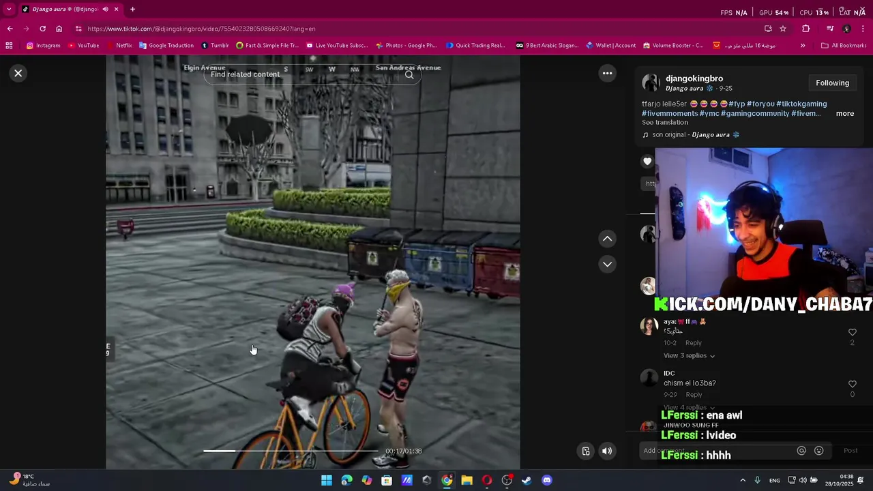Open the three-dot video options menu

click(607, 73)
